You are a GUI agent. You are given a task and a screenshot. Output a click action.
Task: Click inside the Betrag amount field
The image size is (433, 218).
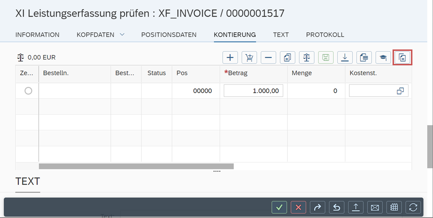coord(254,91)
